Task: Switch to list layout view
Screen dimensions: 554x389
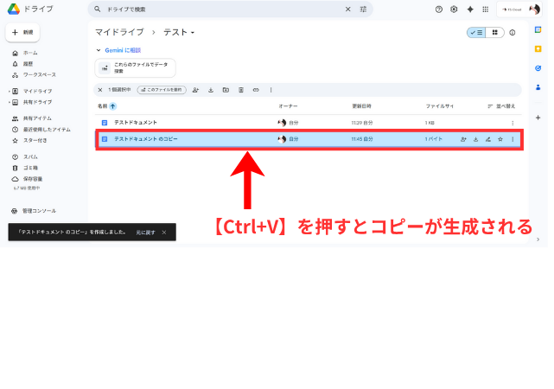Action: (476, 32)
